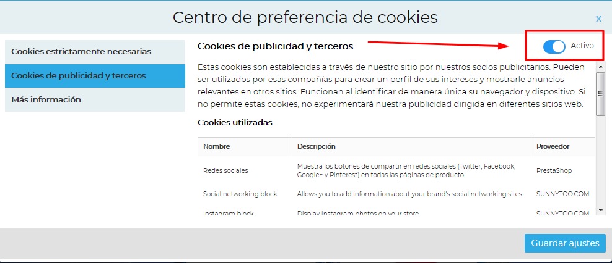Click the SUNNYTOO.COM provider for Social networking
612x263 pixels.
(562, 194)
